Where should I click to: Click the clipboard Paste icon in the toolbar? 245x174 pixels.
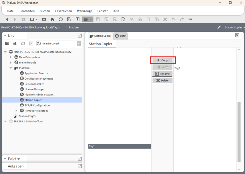click(148, 19)
